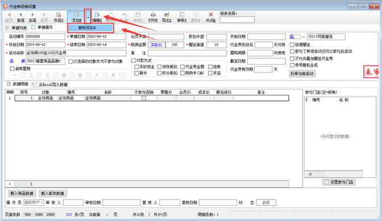Click the 零售价 column header
This screenshot has width=382, height=221.
166,92
